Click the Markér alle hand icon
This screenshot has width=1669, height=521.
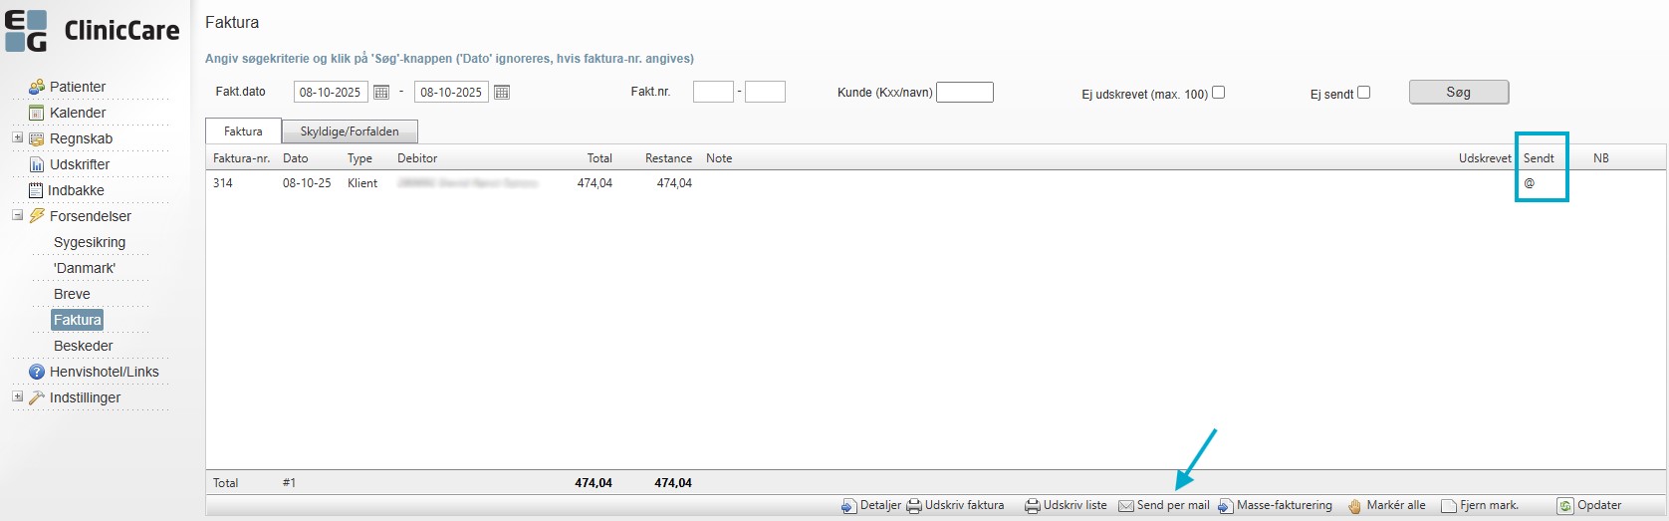(x=1354, y=506)
